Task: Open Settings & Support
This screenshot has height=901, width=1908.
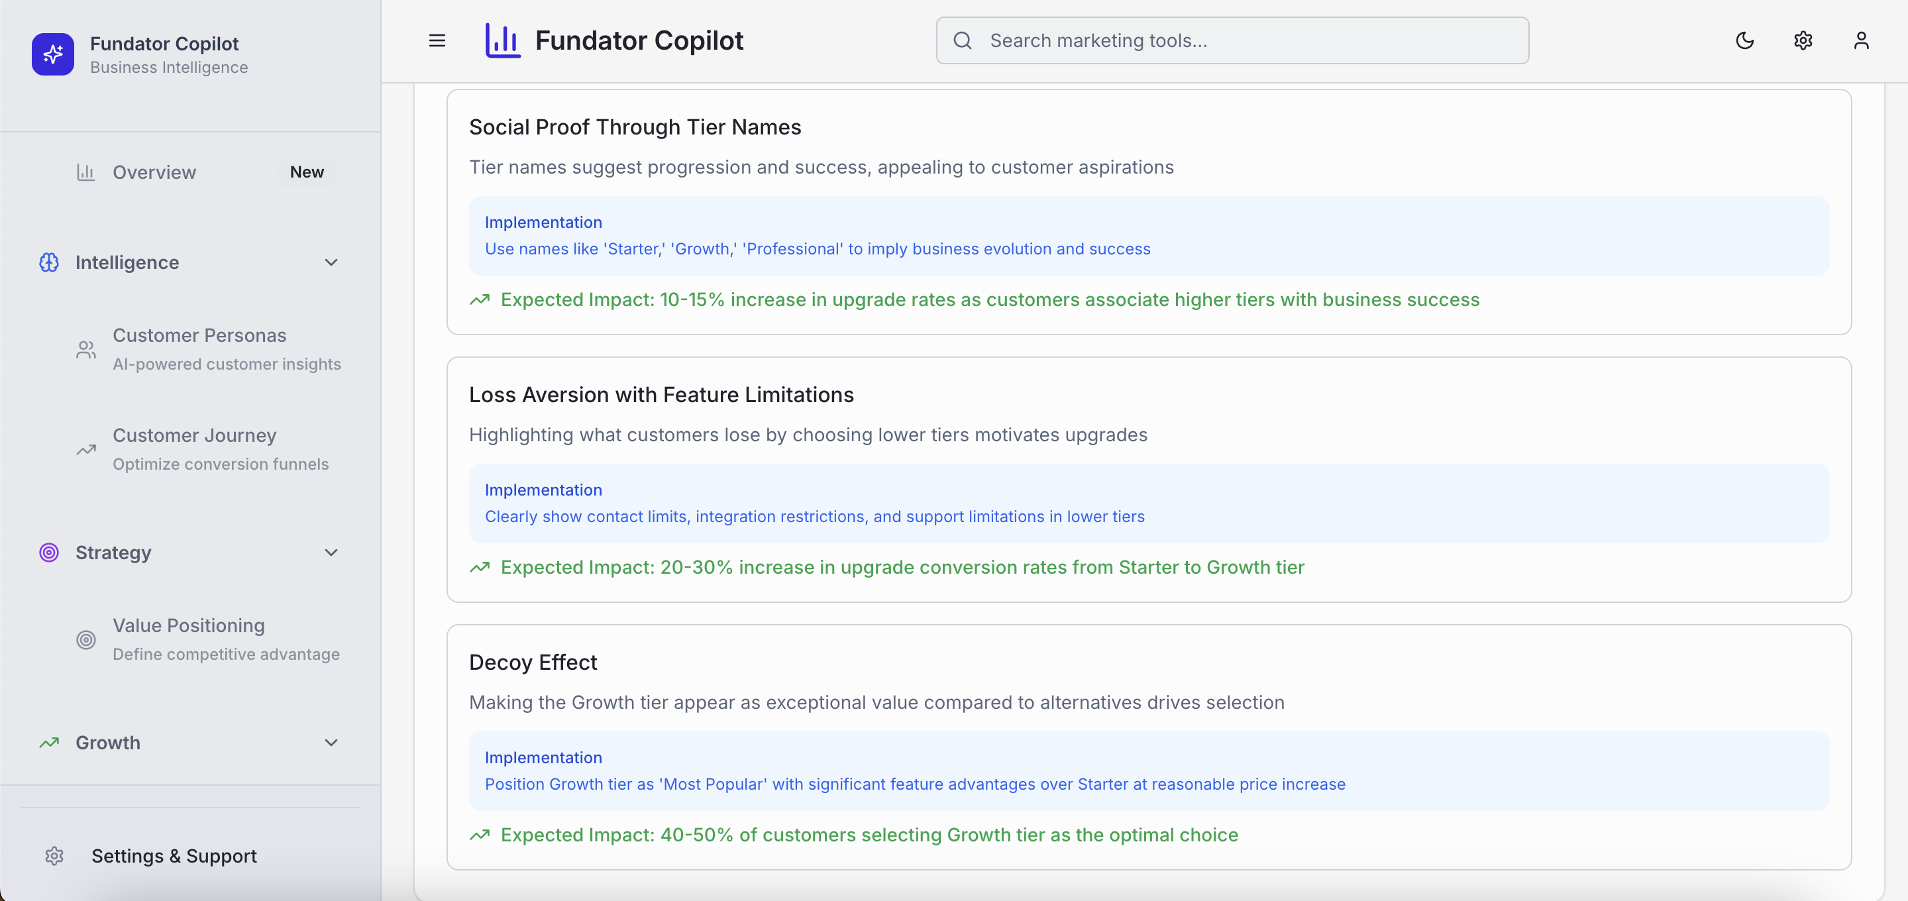Action: [x=174, y=856]
